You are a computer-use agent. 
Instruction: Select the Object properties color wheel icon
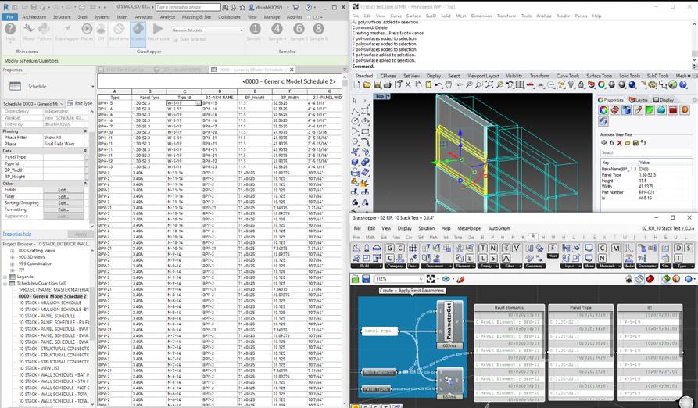pos(604,110)
